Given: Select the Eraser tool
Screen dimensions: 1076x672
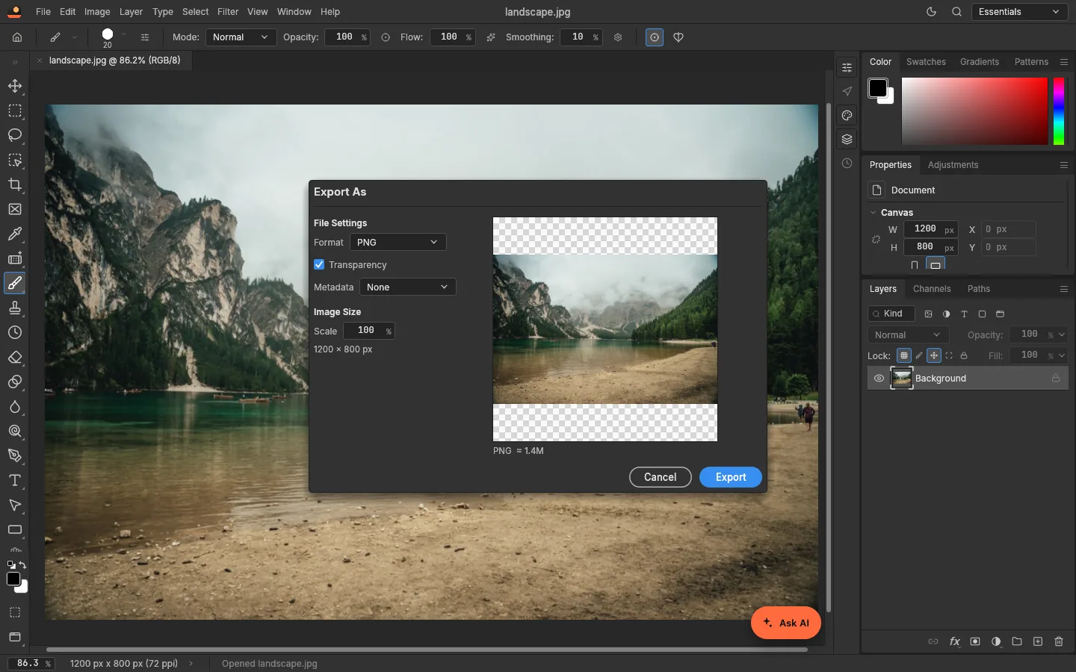Looking at the screenshot, I should pyautogui.click(x=15, y=357).
